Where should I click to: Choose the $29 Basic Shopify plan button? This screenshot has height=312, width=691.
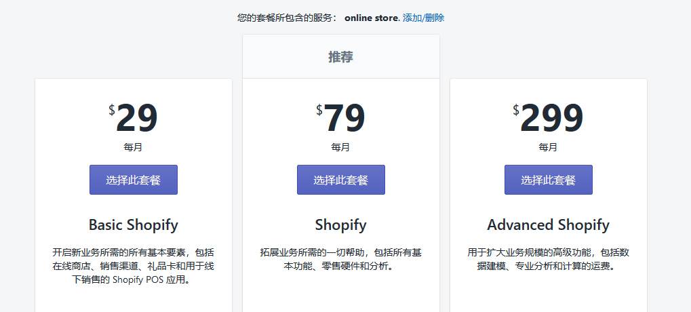click(x=134, y=180)
